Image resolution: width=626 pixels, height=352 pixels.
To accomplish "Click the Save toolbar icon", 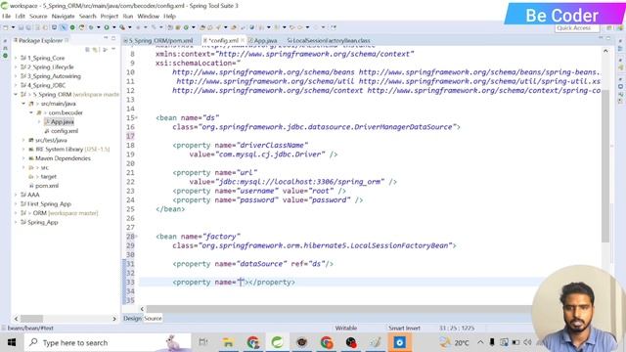I will [21, 27].
